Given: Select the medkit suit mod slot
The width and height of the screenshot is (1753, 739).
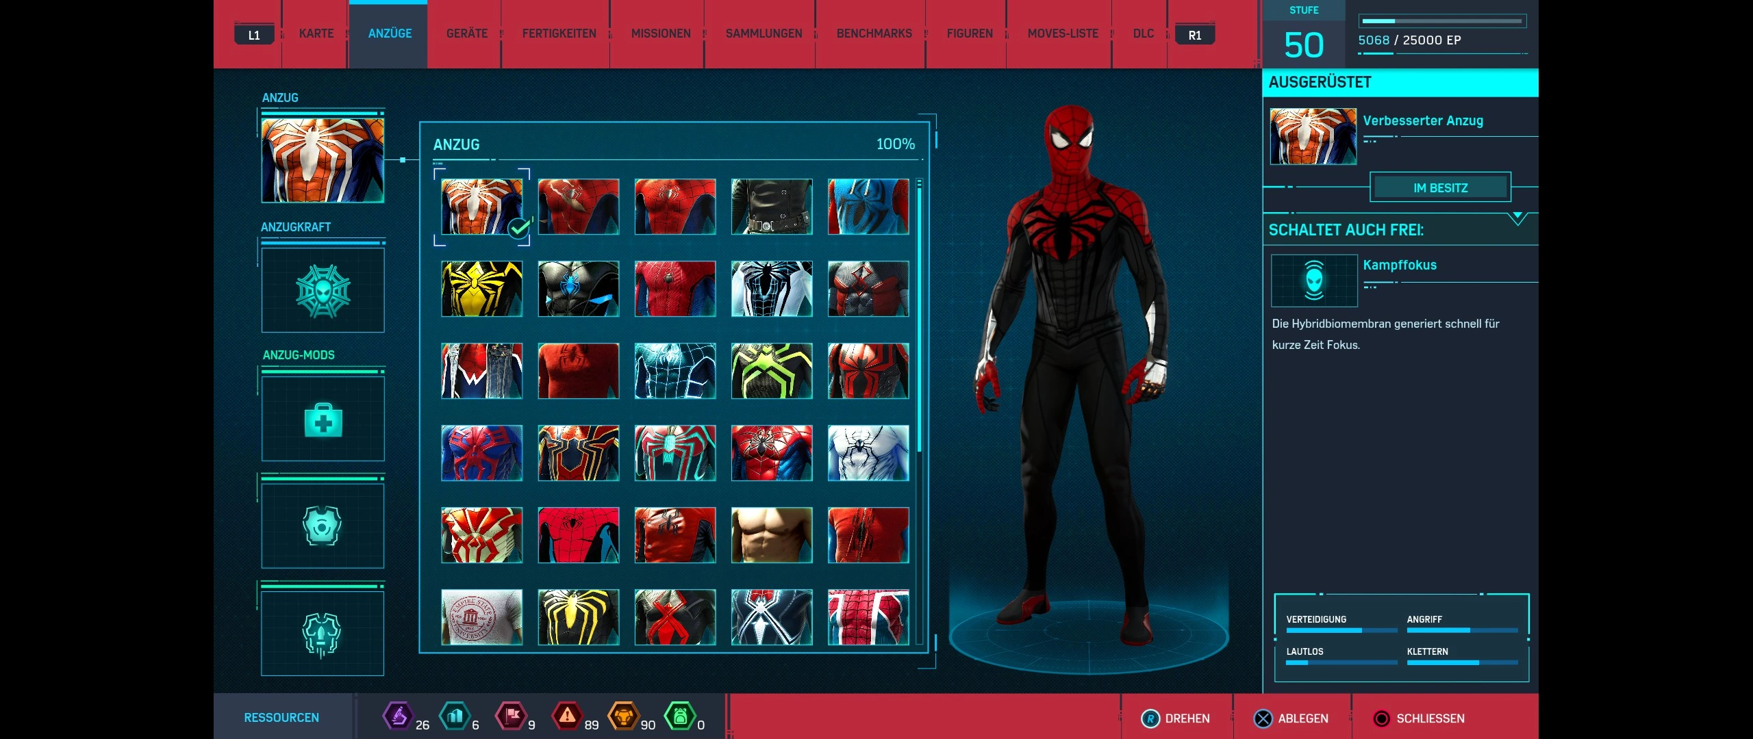Looking at the screenshot, I should [x=323, y=419].
